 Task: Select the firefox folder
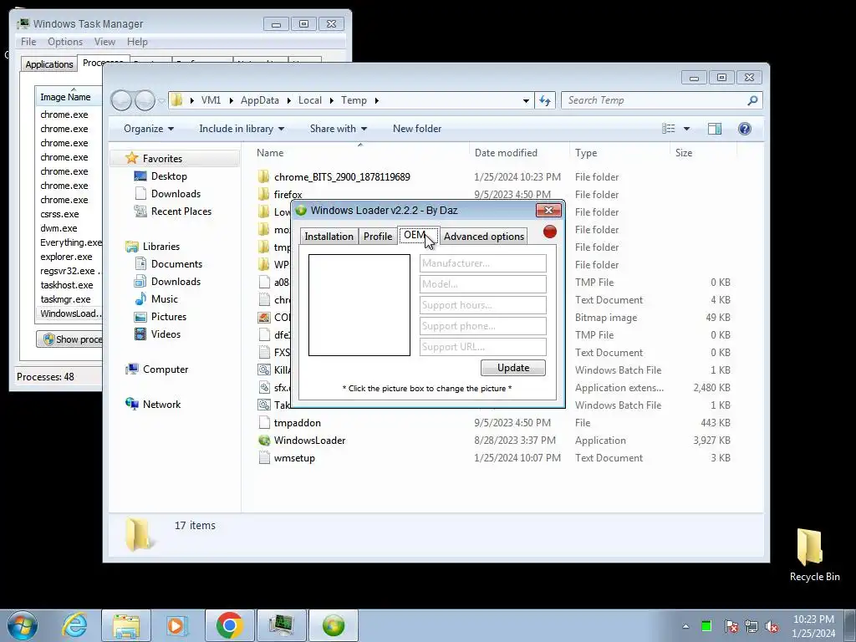(x=288, y=194)
